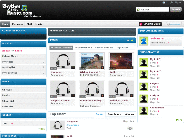Screen dimensions: 184x138
Task: Open Enigma artist name link
Action: 154,84
